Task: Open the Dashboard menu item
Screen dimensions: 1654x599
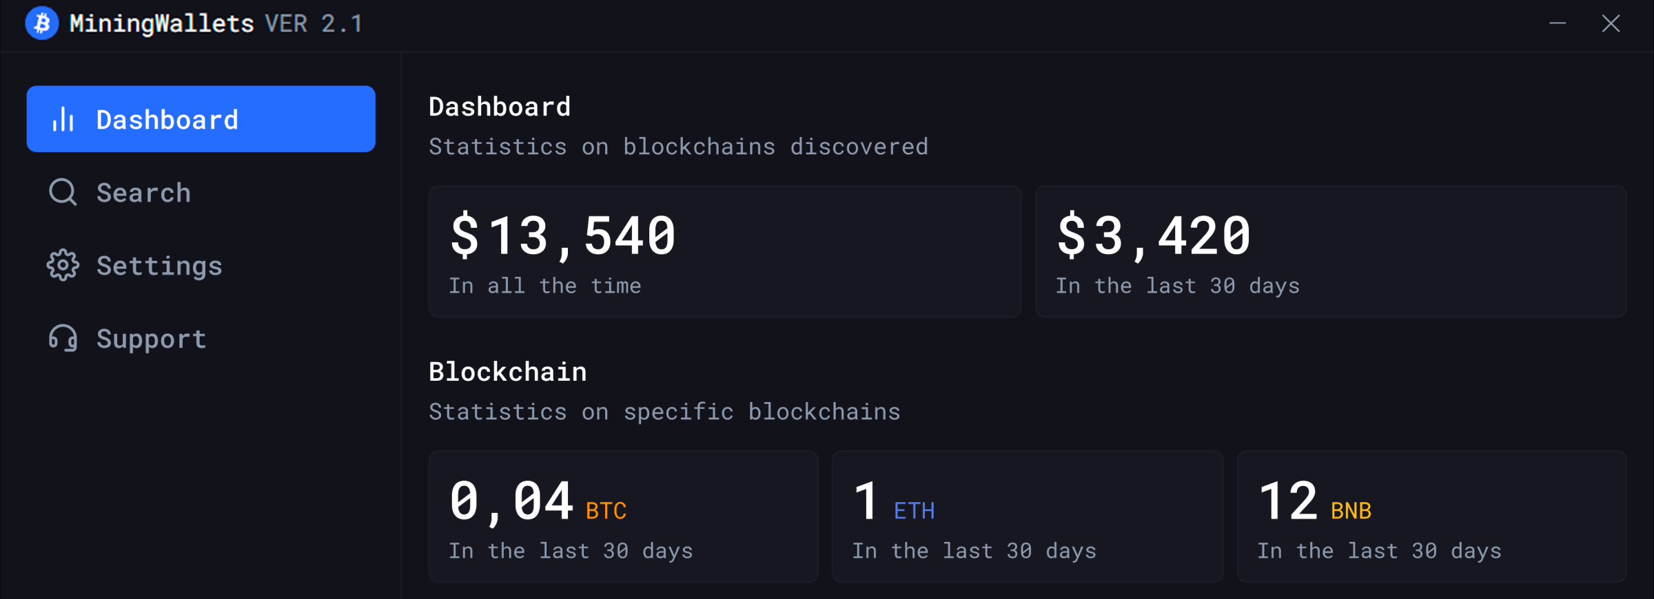Action: pos(201,119)
